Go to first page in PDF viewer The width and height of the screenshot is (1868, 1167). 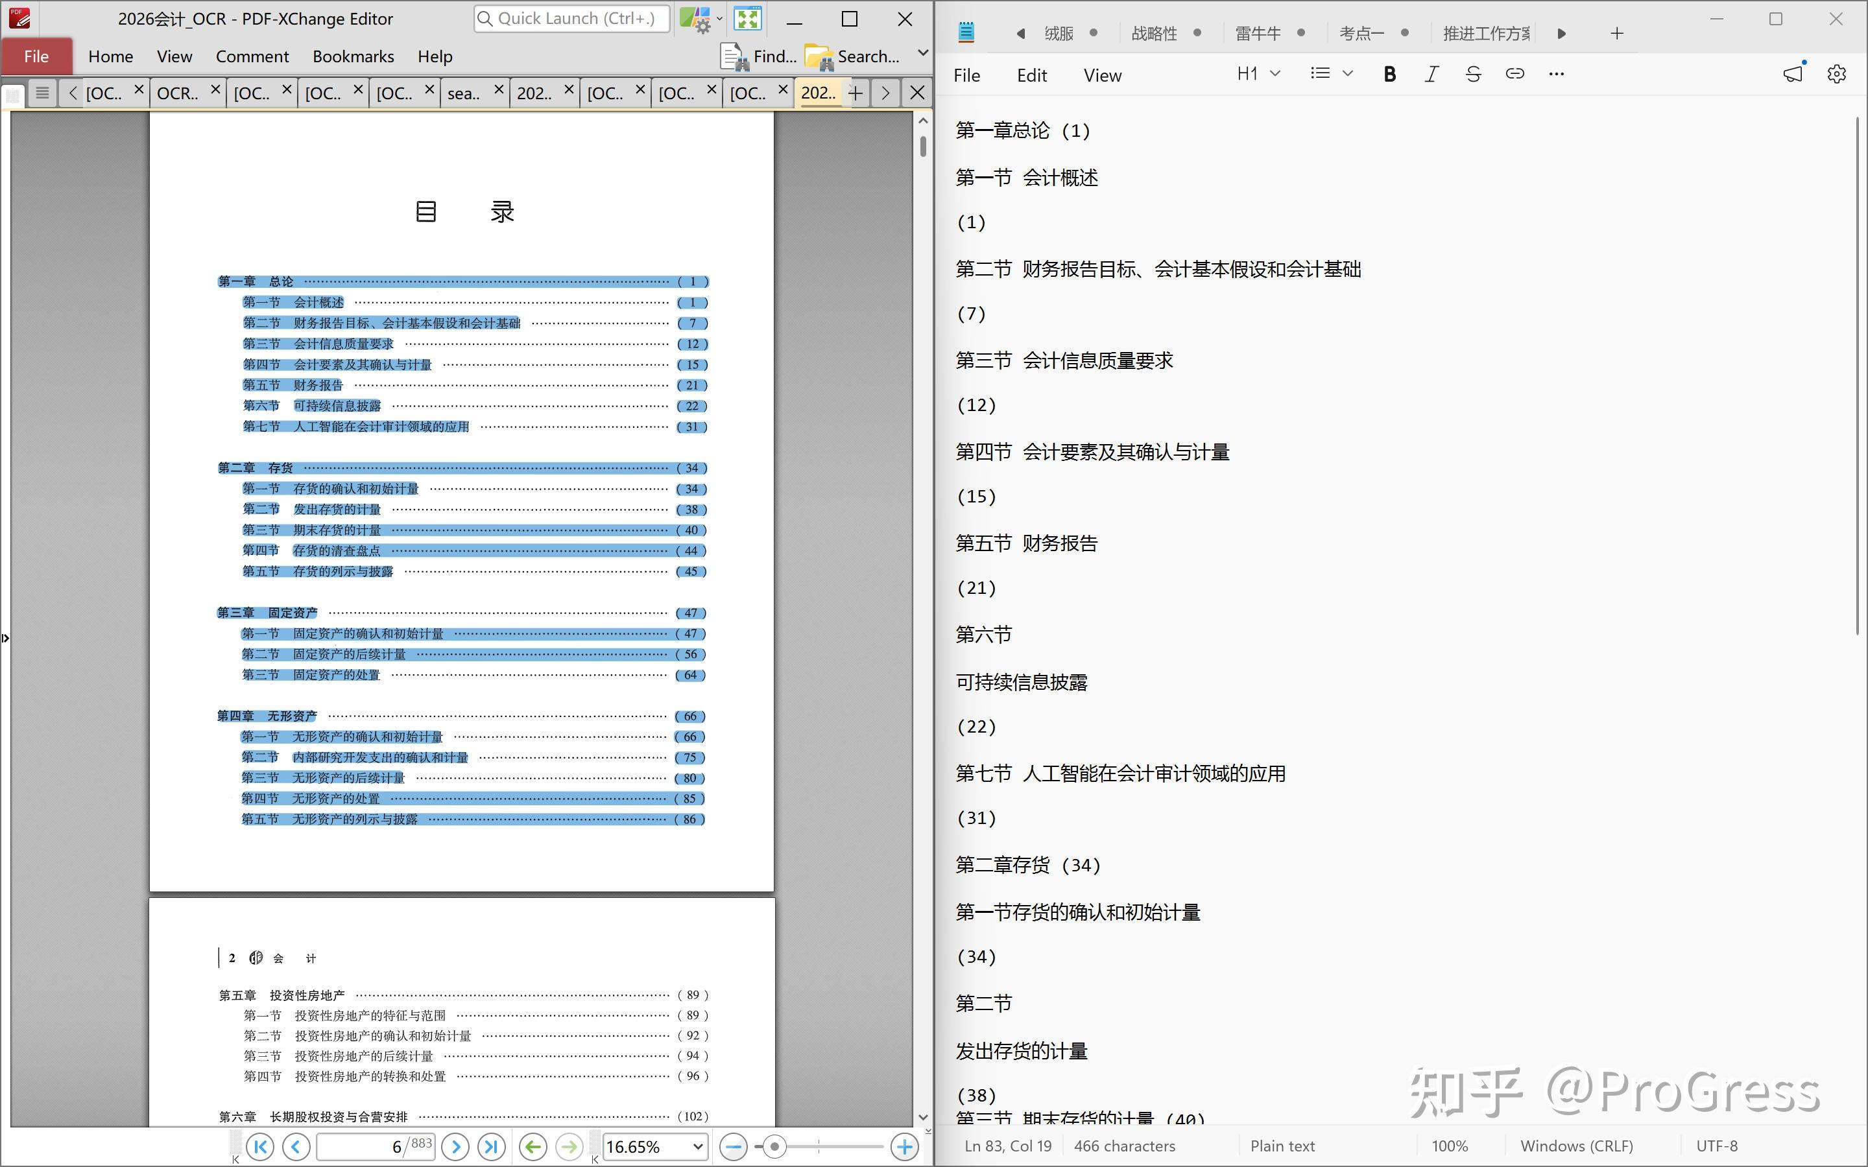[x=260, y=1146]
